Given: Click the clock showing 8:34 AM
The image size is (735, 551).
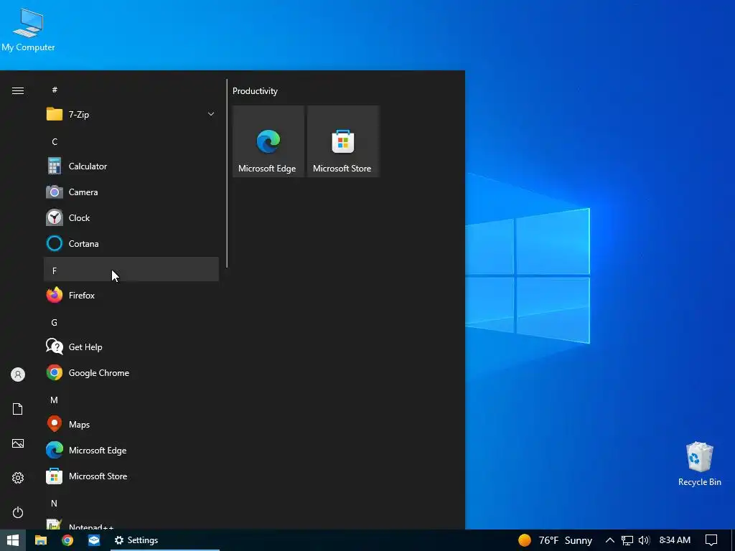Looking at the screenshot, I should 675,540.
